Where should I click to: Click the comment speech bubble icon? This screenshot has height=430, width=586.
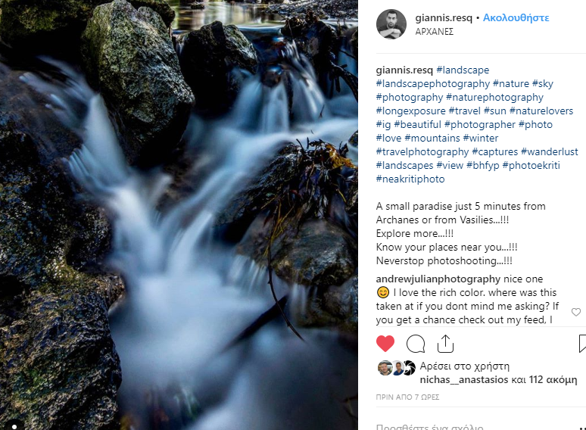point(416,344)
